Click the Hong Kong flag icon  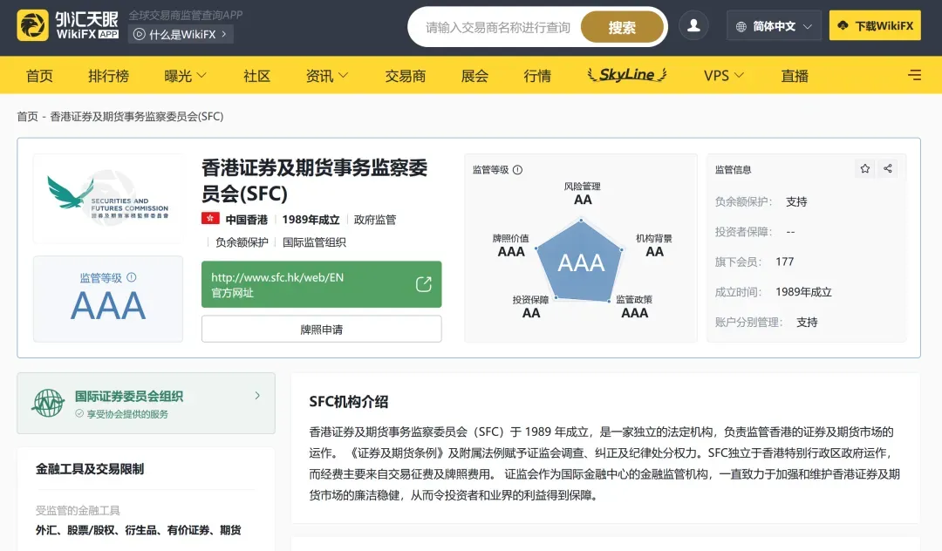tap(209, 219)
